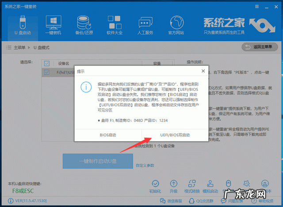Screen dimensions: 283x207
Task: Open 微信客服 in status bar
Action: (171, 201)
